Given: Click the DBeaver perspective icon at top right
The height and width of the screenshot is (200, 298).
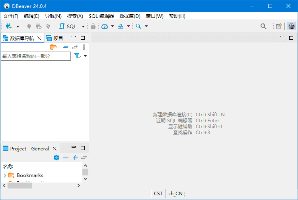Looking at the screenshot, I should (292, 26).
